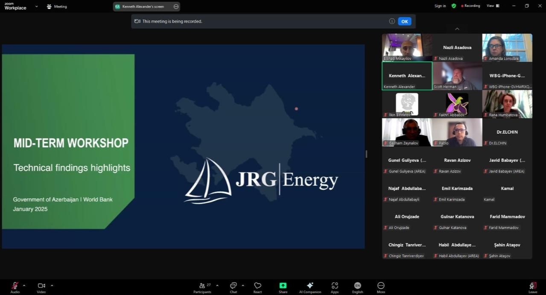Click the Sign in link
546x295 pixels.
click(440, 6)
